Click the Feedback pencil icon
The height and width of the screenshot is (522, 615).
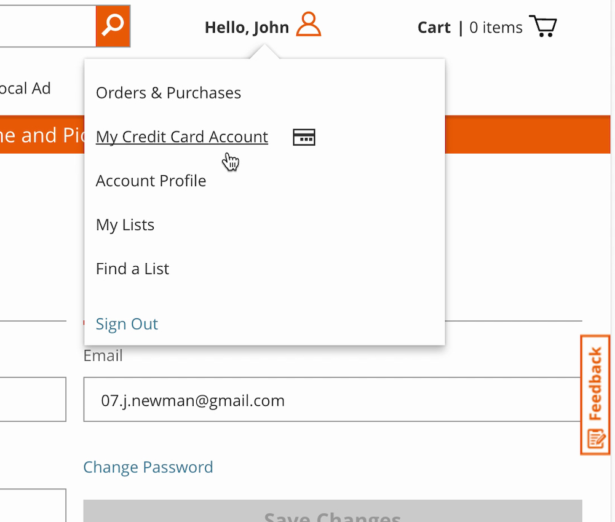point(594,439)
